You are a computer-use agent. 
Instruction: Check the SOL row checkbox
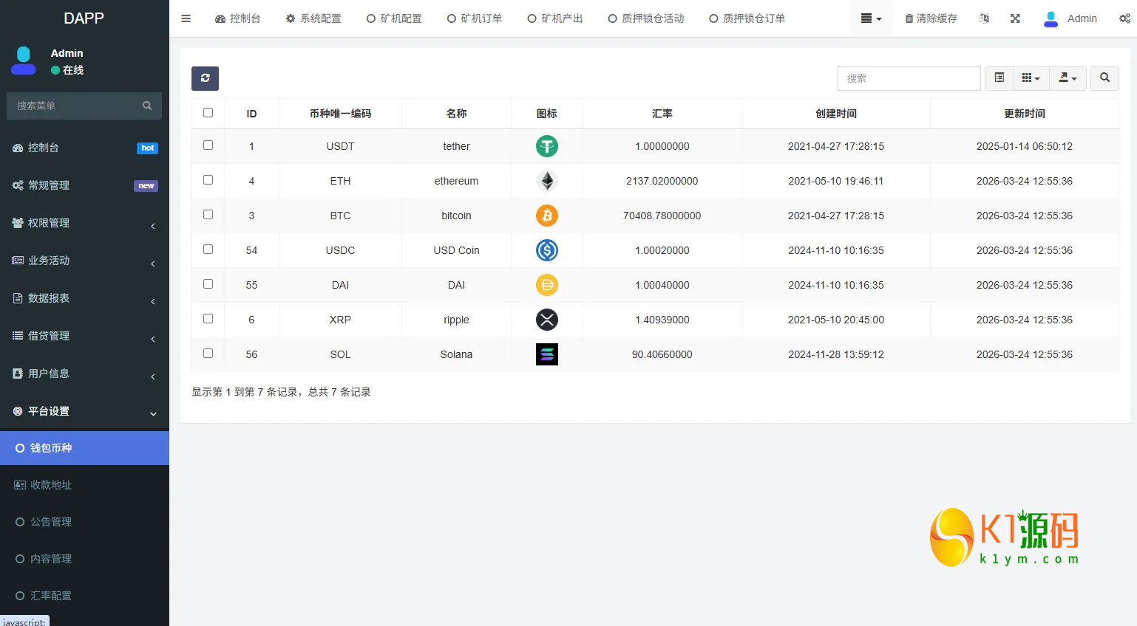click(208, 354)
